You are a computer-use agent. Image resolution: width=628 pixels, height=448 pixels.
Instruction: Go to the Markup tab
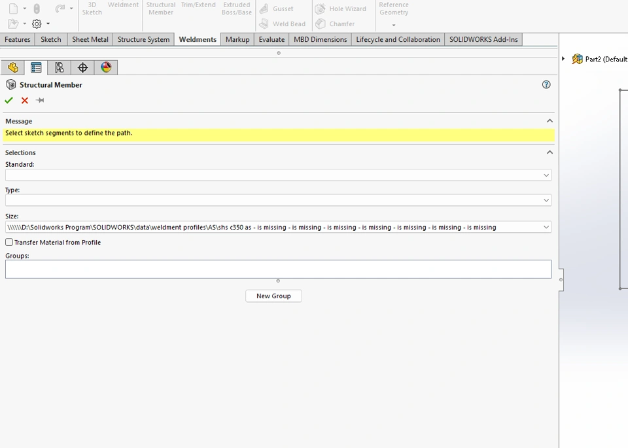pyautogui.click(x=237, y=39)
